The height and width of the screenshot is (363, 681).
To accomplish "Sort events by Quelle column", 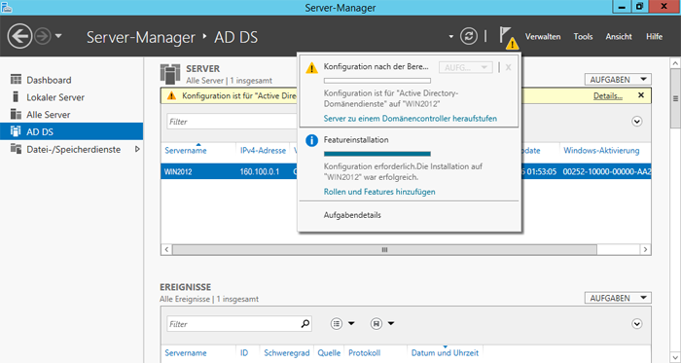I will pos(329,353).
